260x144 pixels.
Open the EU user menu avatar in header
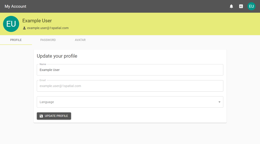(251, 6)
